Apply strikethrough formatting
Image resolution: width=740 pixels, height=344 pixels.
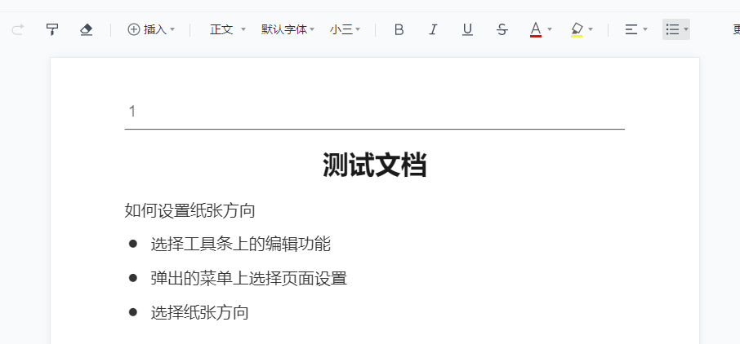coord(502,30)
